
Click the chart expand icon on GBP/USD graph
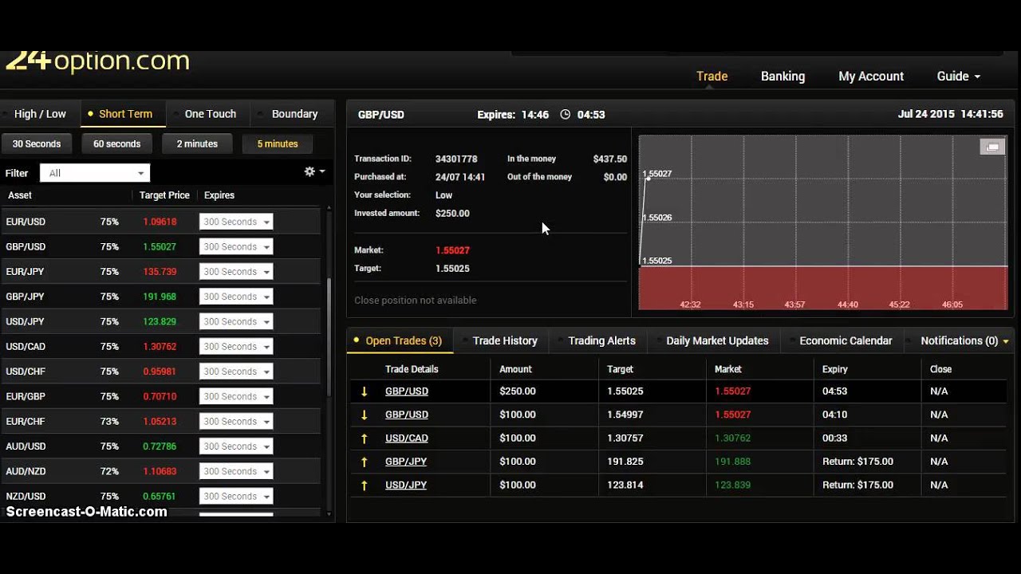(x=992, y=147)
